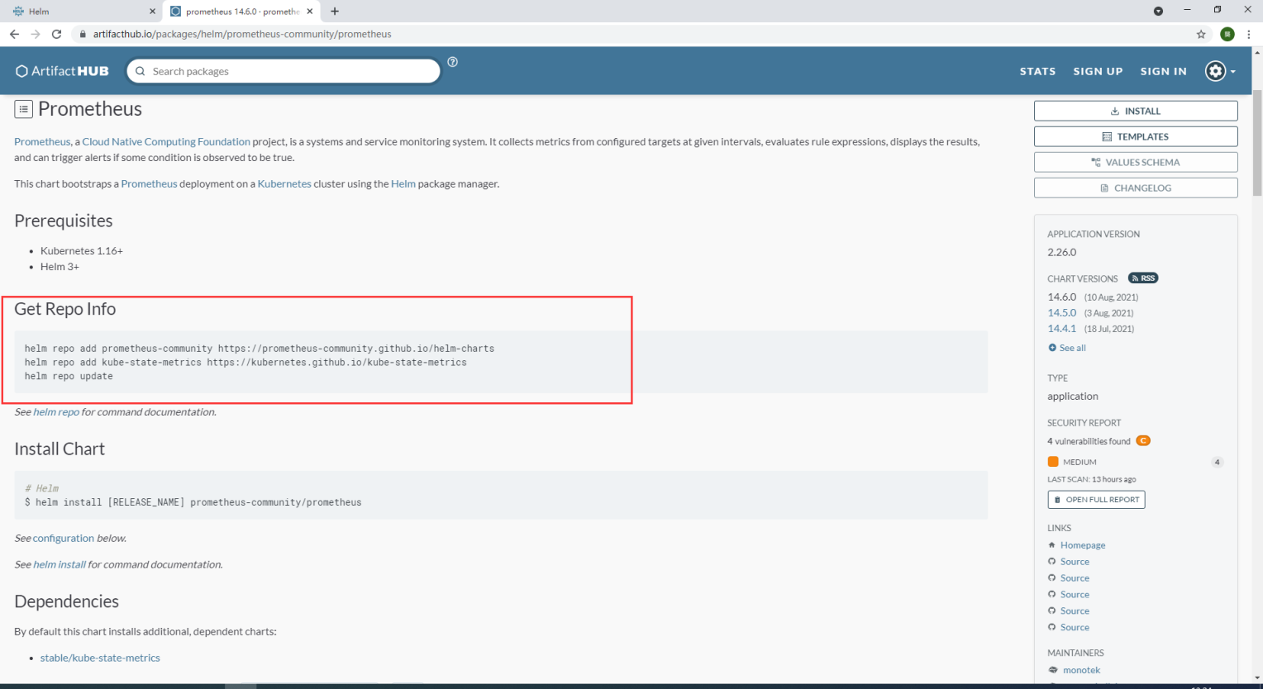Click the browser forward arrow
1263x689 pixels.
35,34
